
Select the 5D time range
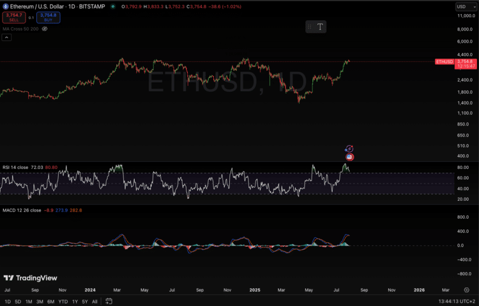[x=18, y=302]
